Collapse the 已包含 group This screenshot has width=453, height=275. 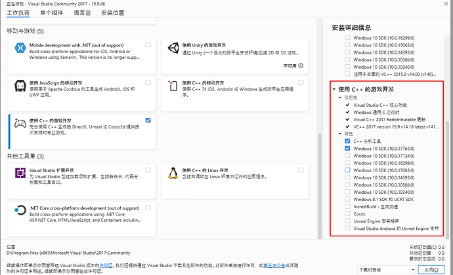[340, 98]
